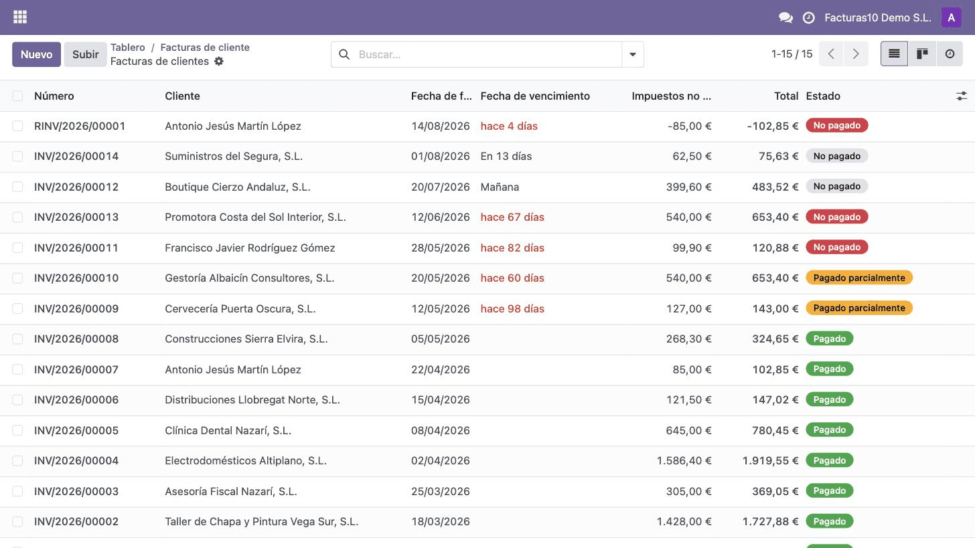Check the INV/2026/00010 row checkbox
The image size is (975, 548).
[x=17, y=278]
